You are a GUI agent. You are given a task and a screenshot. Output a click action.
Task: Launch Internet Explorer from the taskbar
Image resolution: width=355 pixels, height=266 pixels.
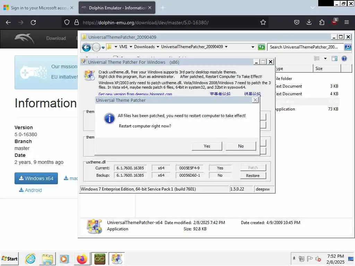pyautogui.click(x=31, y=259)
